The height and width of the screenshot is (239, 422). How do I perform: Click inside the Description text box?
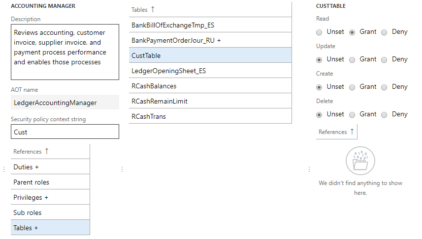pyautogui.click(x=65, y=52)
